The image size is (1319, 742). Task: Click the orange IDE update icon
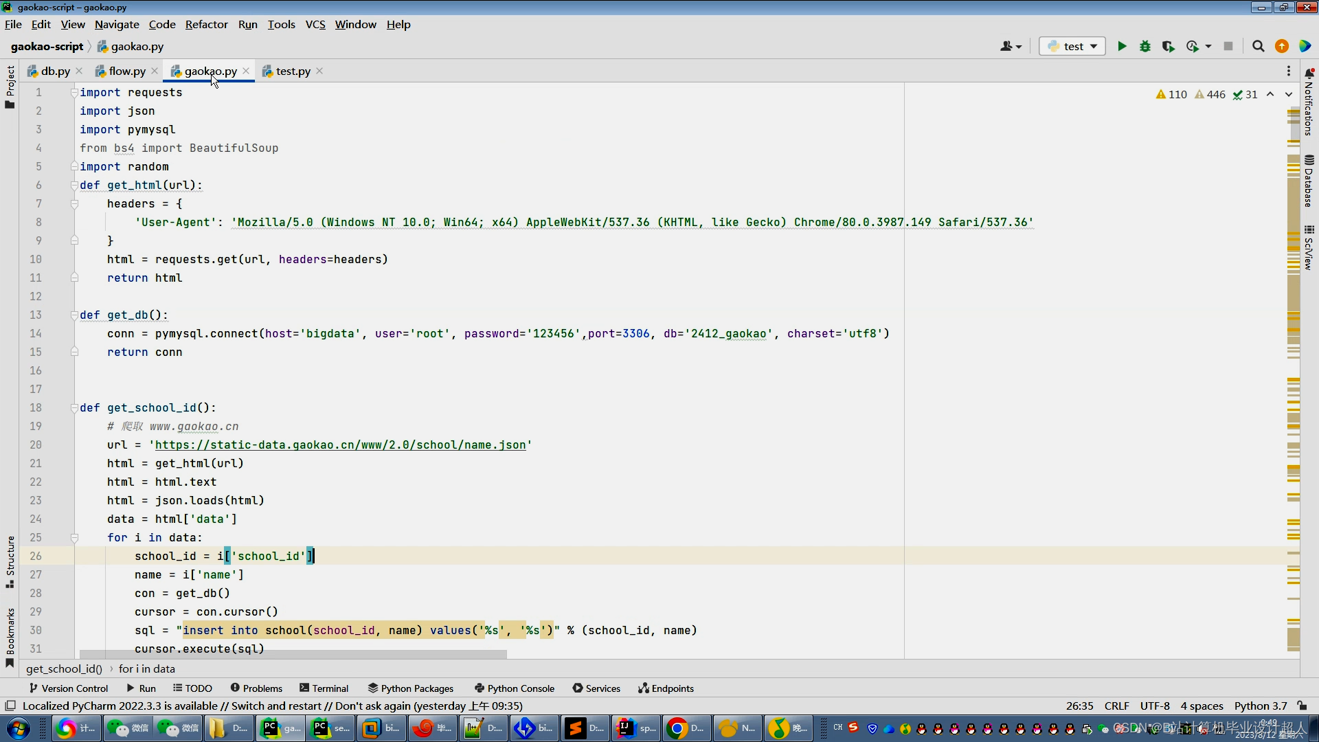(1281, 46)
